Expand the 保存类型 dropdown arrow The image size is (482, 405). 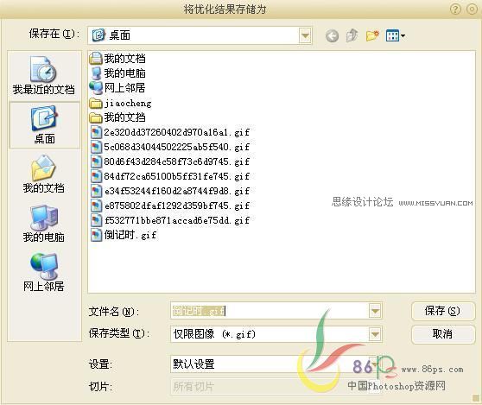pyautogui.click(x=375, y=334)
